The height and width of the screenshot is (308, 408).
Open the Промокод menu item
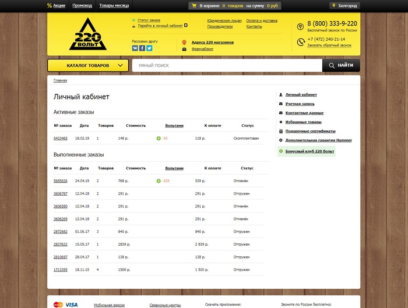coord(82,6)
